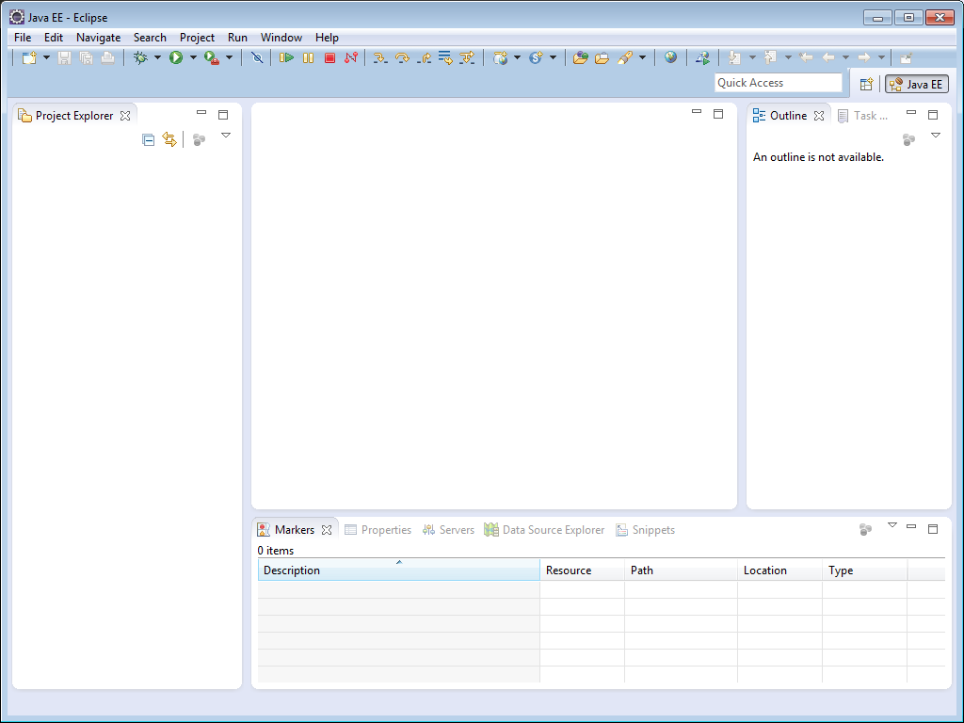Switch to the Properties tab

coord(378,530)
